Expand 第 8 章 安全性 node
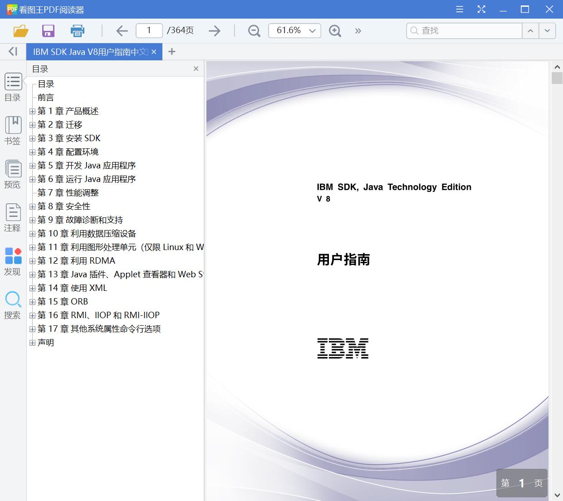 point(32,206)
